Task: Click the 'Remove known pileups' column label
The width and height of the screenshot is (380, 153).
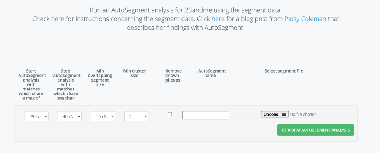Action: click(173, 76)
